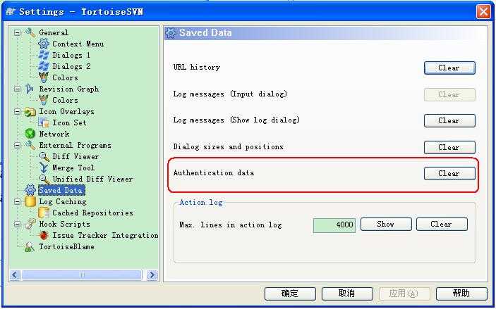Select Context Menu in settings tree
The image size is (496, 309).
[78, 44]
